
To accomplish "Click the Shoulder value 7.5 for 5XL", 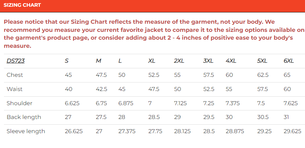I will [x=261, y=103].
